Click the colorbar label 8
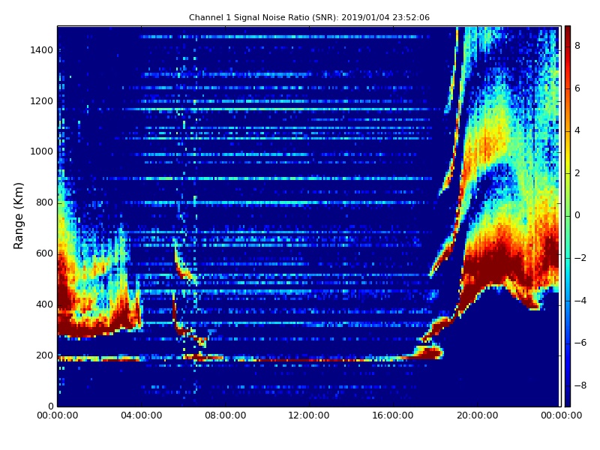Screen dimensions: 600x450 click(577, 46)
